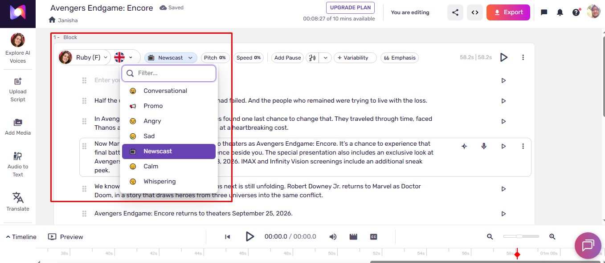Image resolution: width=605 pixels, height=263 pixels.
Task: Click AI sparkle icon on active paragraph
Action: click(x=464, y=146)
